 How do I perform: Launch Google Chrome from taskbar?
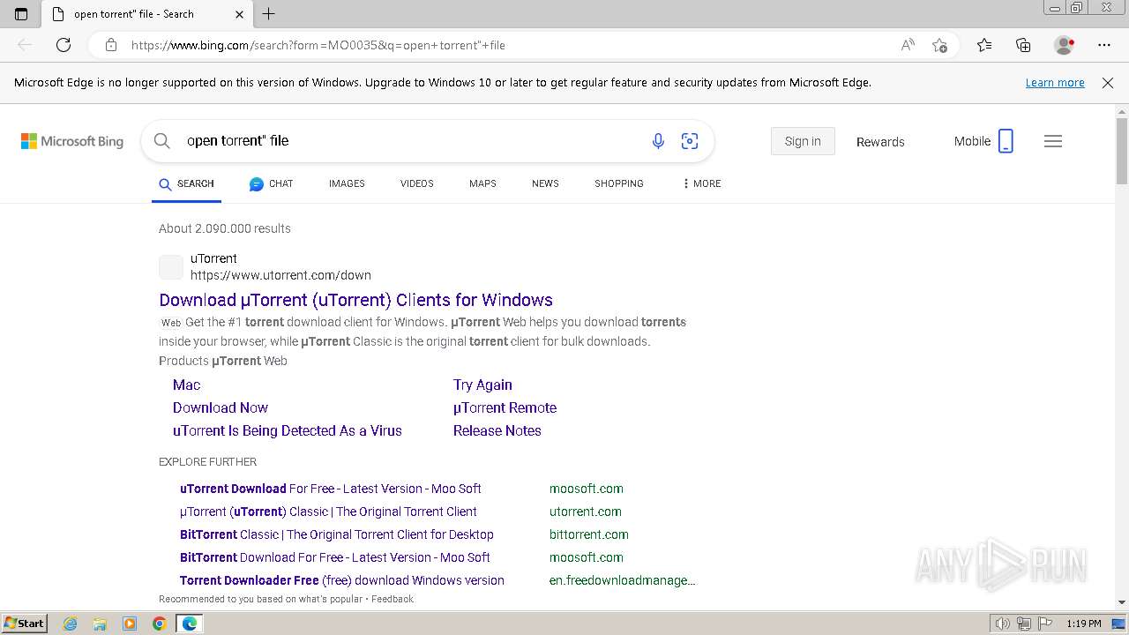pos(160,624)
